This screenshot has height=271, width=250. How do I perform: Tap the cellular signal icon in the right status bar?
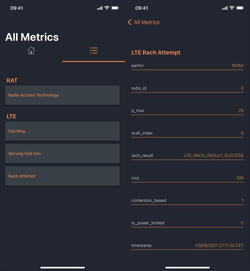pyautogui.click(x=225, y=8)
